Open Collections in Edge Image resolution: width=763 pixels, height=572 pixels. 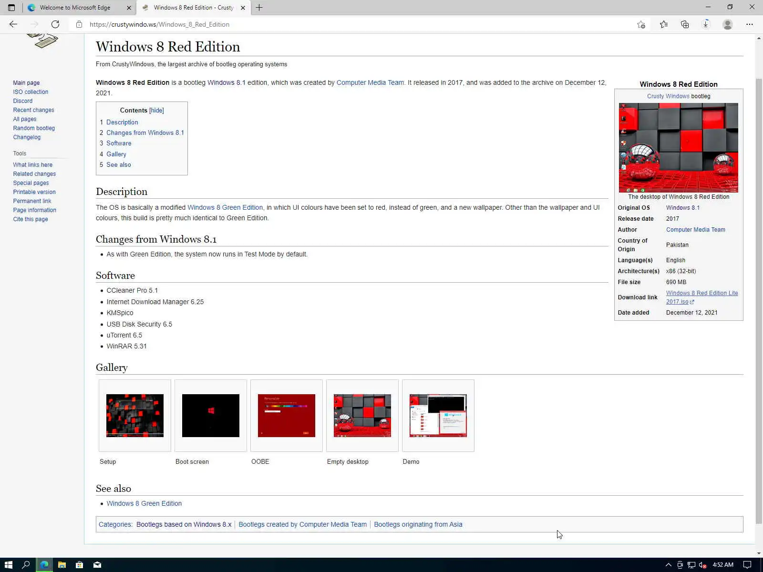point(685,24)
